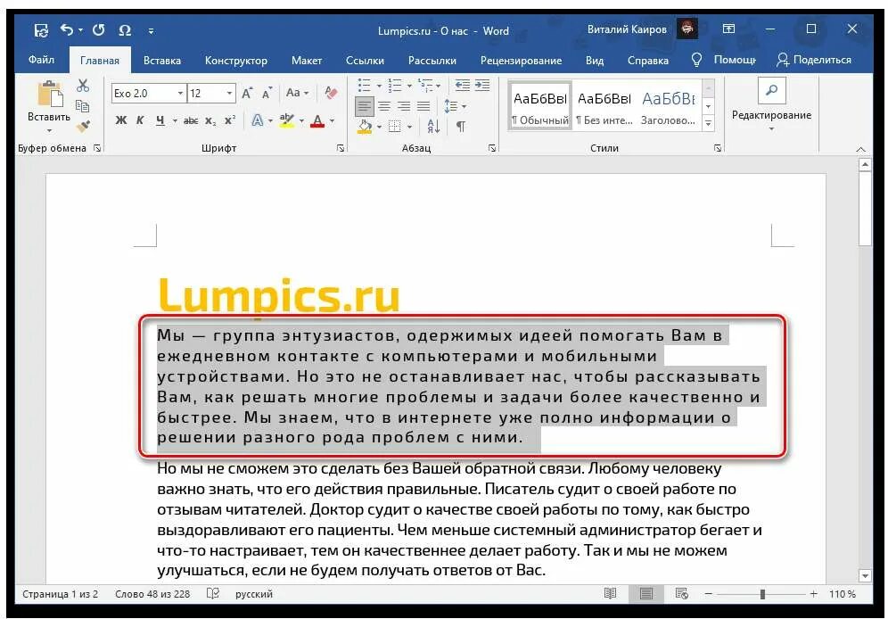Check spelling proofing icon in status bar

pos(213,593)
